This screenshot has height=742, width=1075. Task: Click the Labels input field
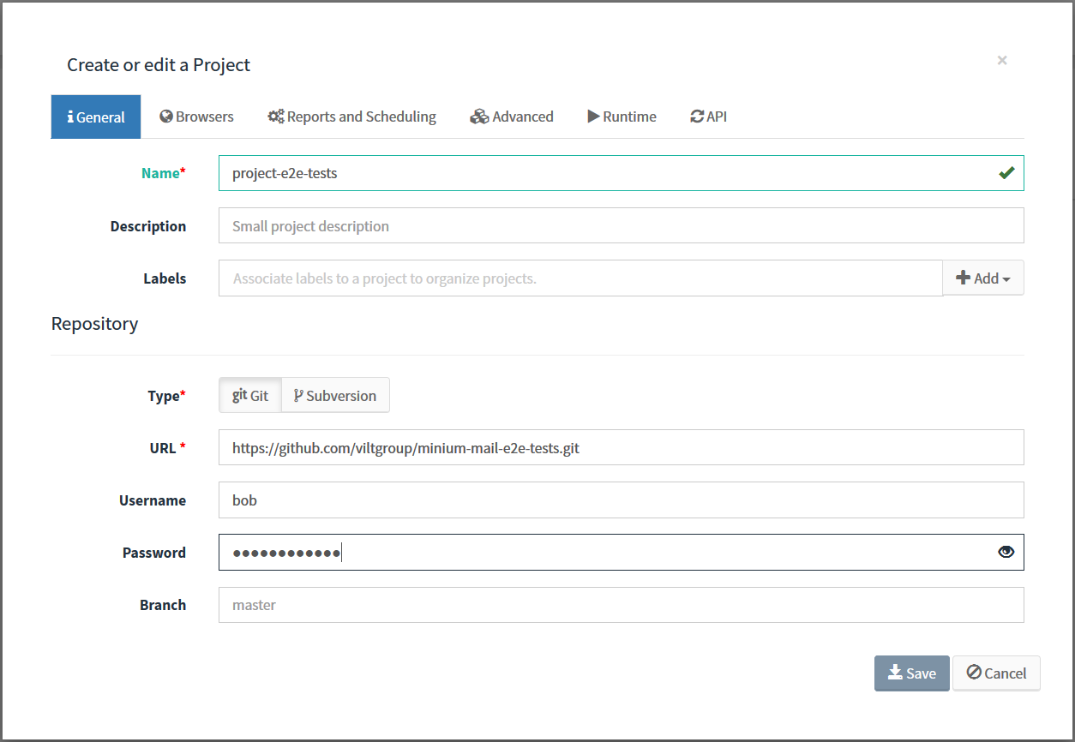tap(580, 278)
